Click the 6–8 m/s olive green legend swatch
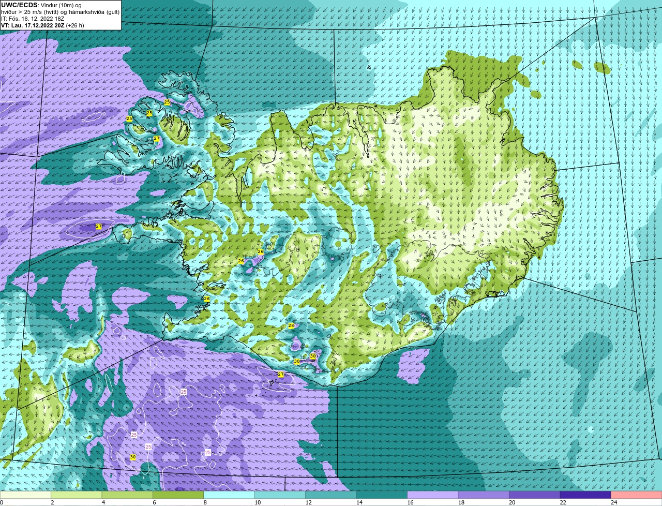The width and height of the screenshot is (662, 506). click(x=179, y=495)
